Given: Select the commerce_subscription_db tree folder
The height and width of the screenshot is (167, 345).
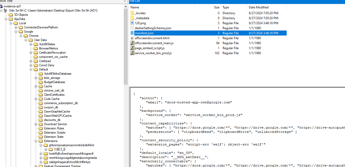Looking at the screenshot, I should [x=61, y=103].
